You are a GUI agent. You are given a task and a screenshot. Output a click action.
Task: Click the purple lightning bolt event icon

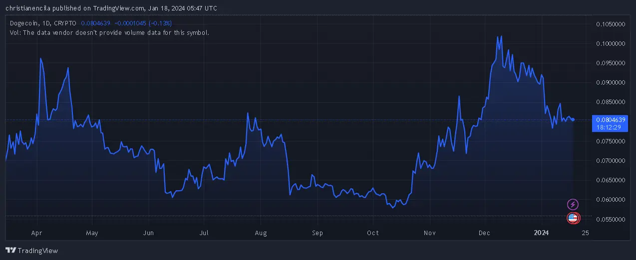(x=573, y=204)
